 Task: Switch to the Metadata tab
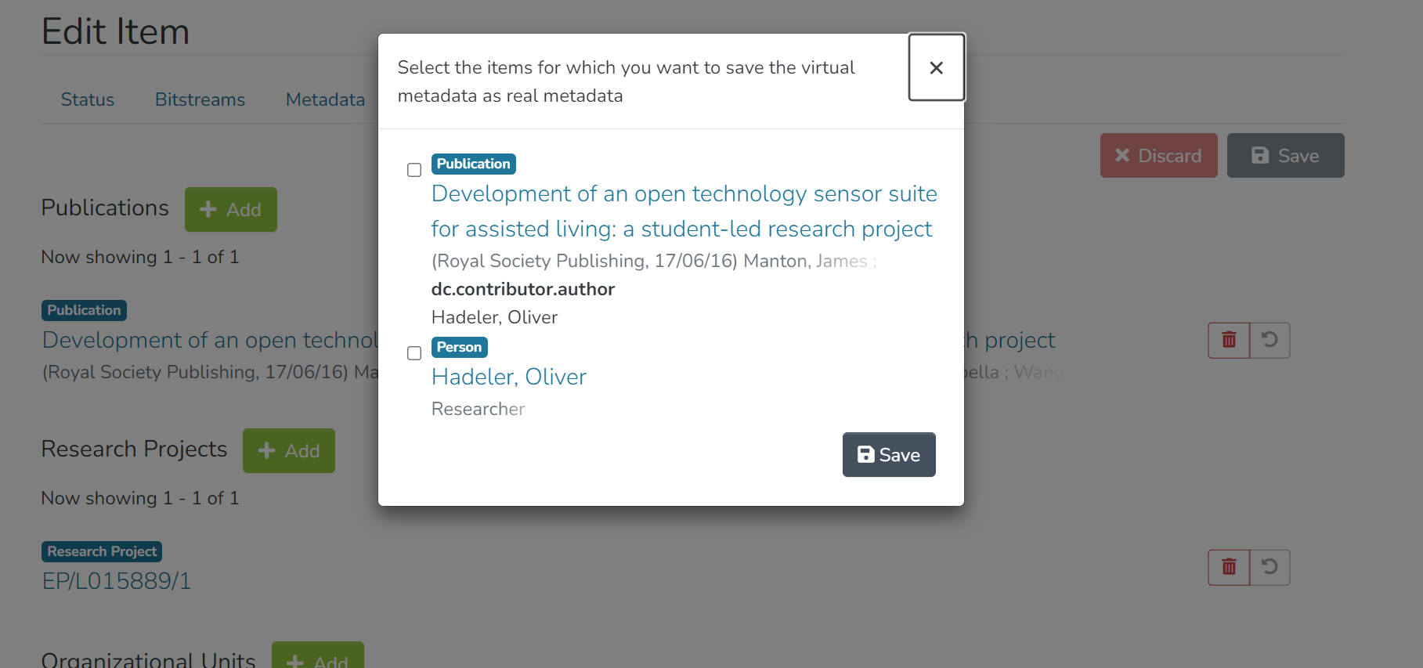pyautogui.click(x=325, y=99)
